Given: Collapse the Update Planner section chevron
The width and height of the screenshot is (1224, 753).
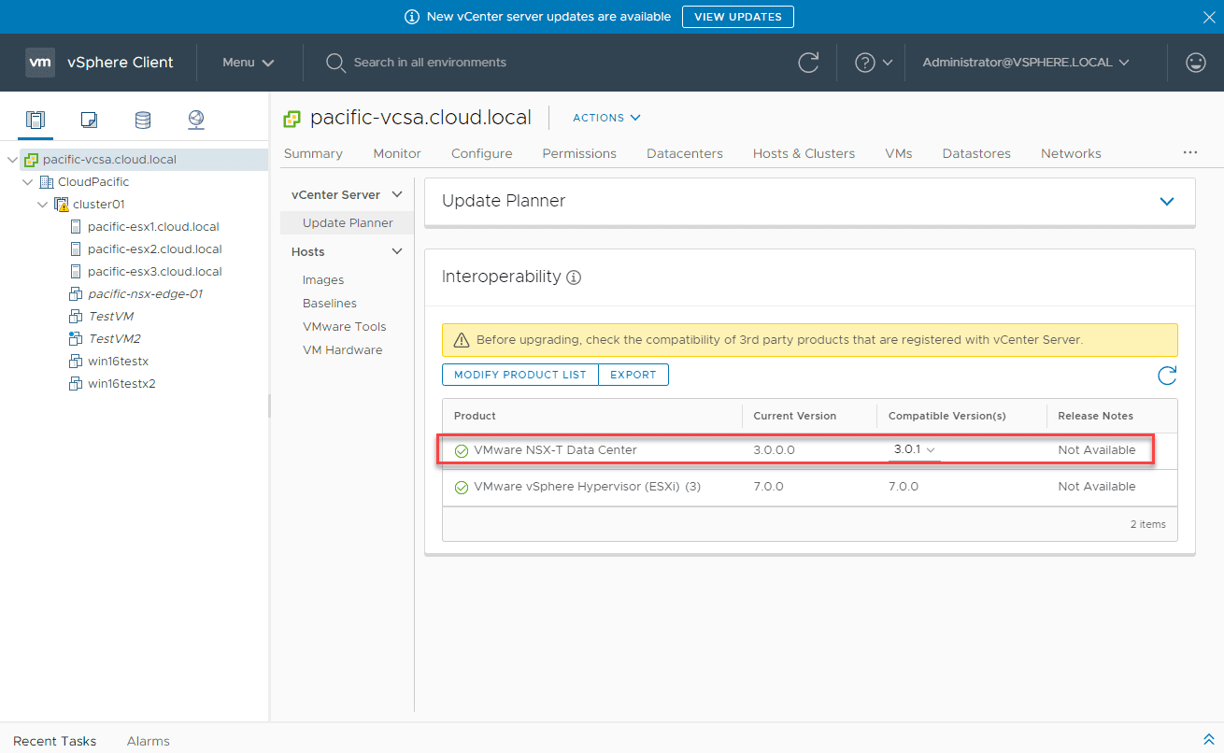Looking at the screenshot, I should coord(1166,201).
